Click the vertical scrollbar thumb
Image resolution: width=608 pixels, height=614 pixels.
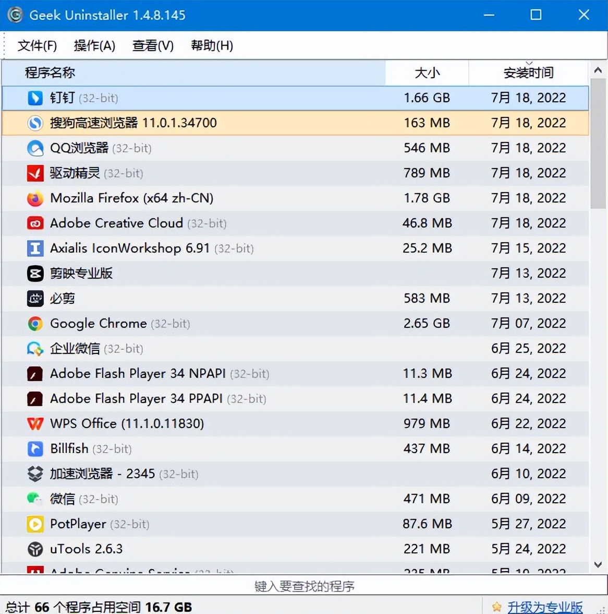tap(598, 144)
